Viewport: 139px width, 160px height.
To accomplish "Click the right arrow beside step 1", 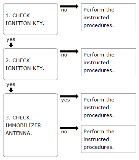I will [69, 6].
